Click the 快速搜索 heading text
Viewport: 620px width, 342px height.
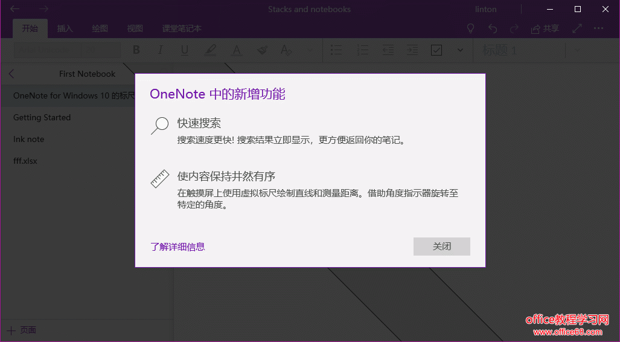pos(199,123)
